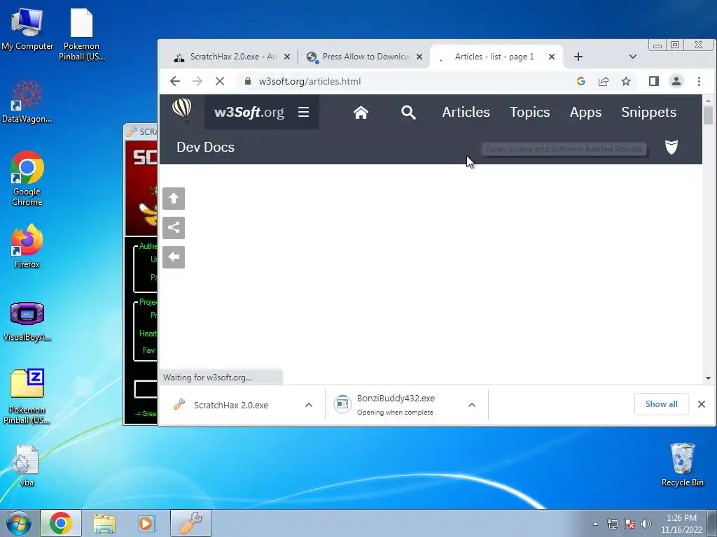Click Chrome in the taskbar
The width and height of the screenshot is (717, 537).
(61, 523)
